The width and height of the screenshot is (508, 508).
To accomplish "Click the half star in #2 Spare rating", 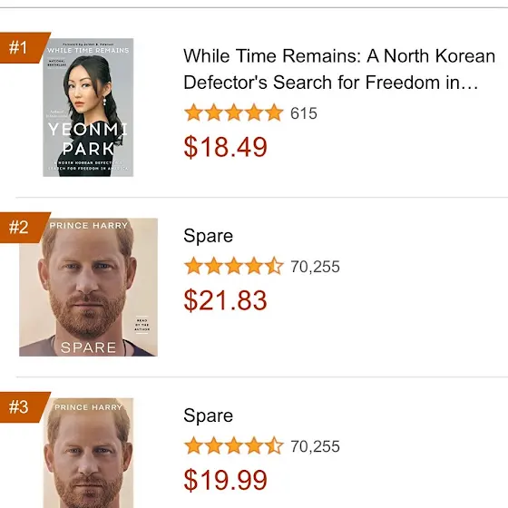I will [x=274, y=266].
